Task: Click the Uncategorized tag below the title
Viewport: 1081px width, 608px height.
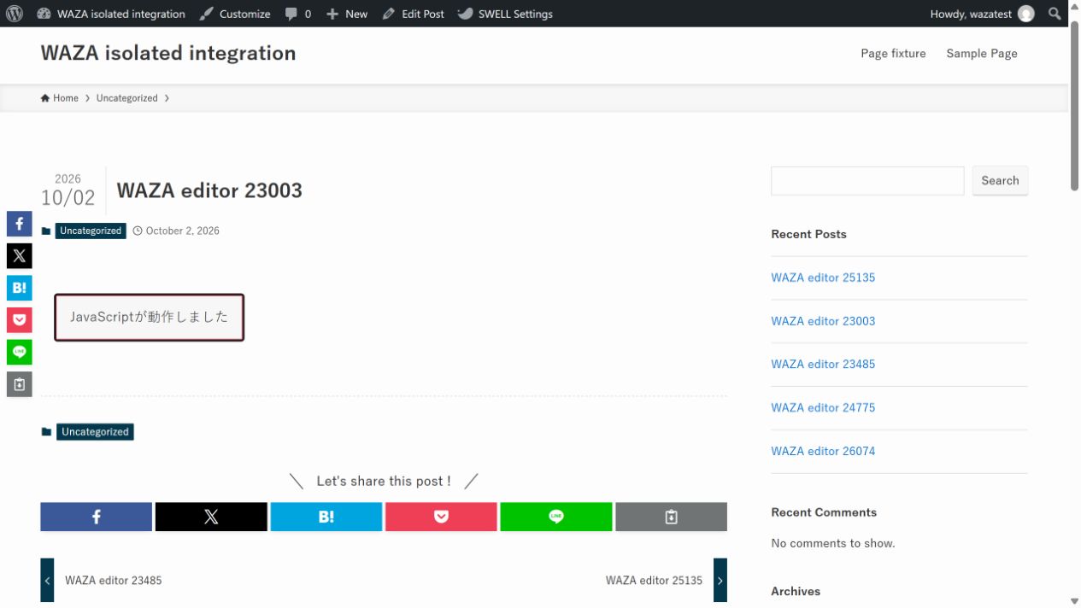Action: coord(91,231)
